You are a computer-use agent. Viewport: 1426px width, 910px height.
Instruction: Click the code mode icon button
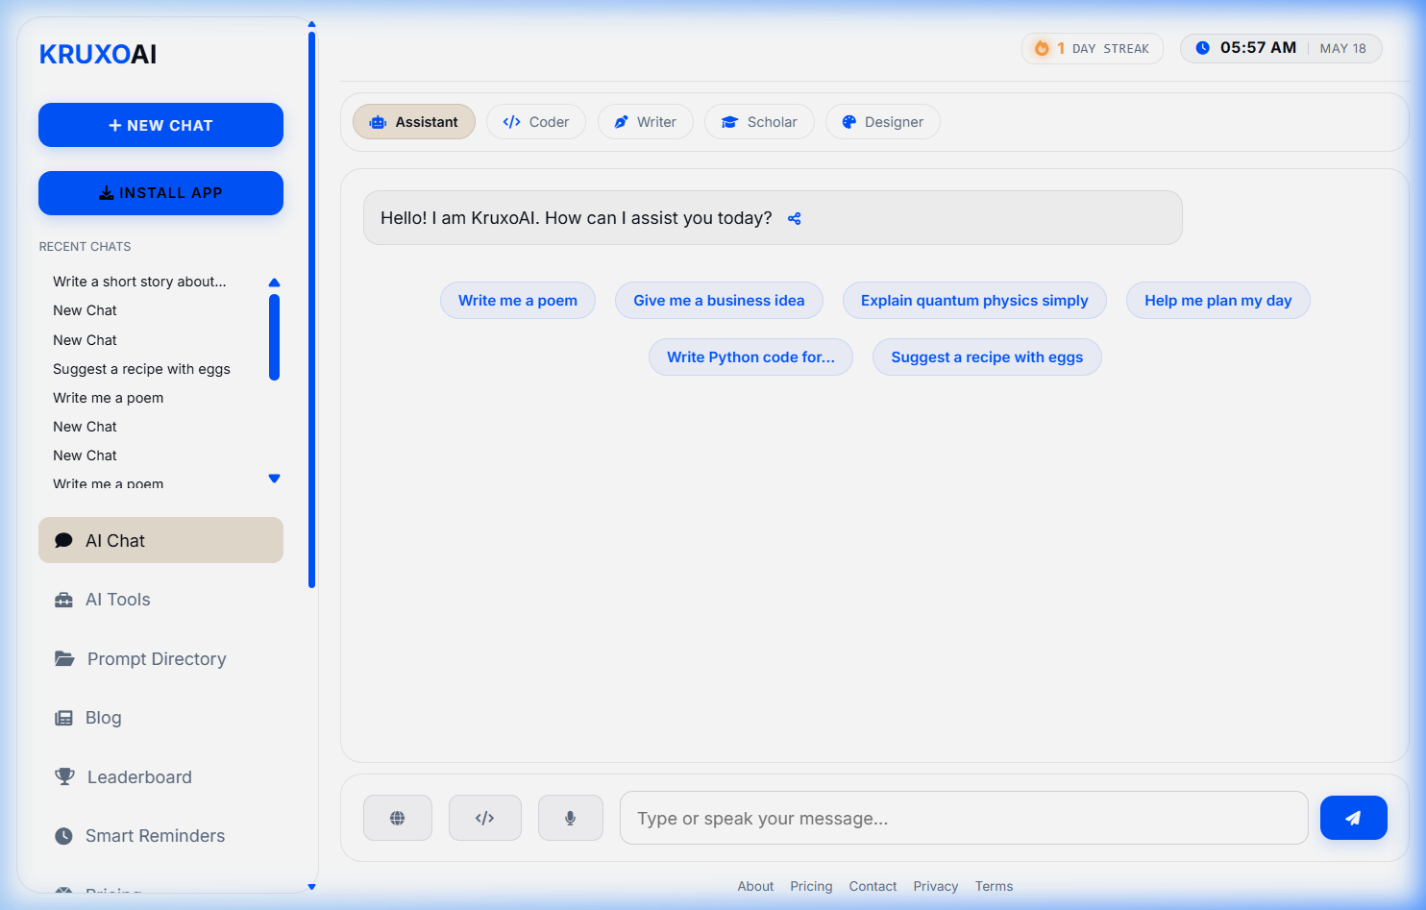[x=484, y=818]
